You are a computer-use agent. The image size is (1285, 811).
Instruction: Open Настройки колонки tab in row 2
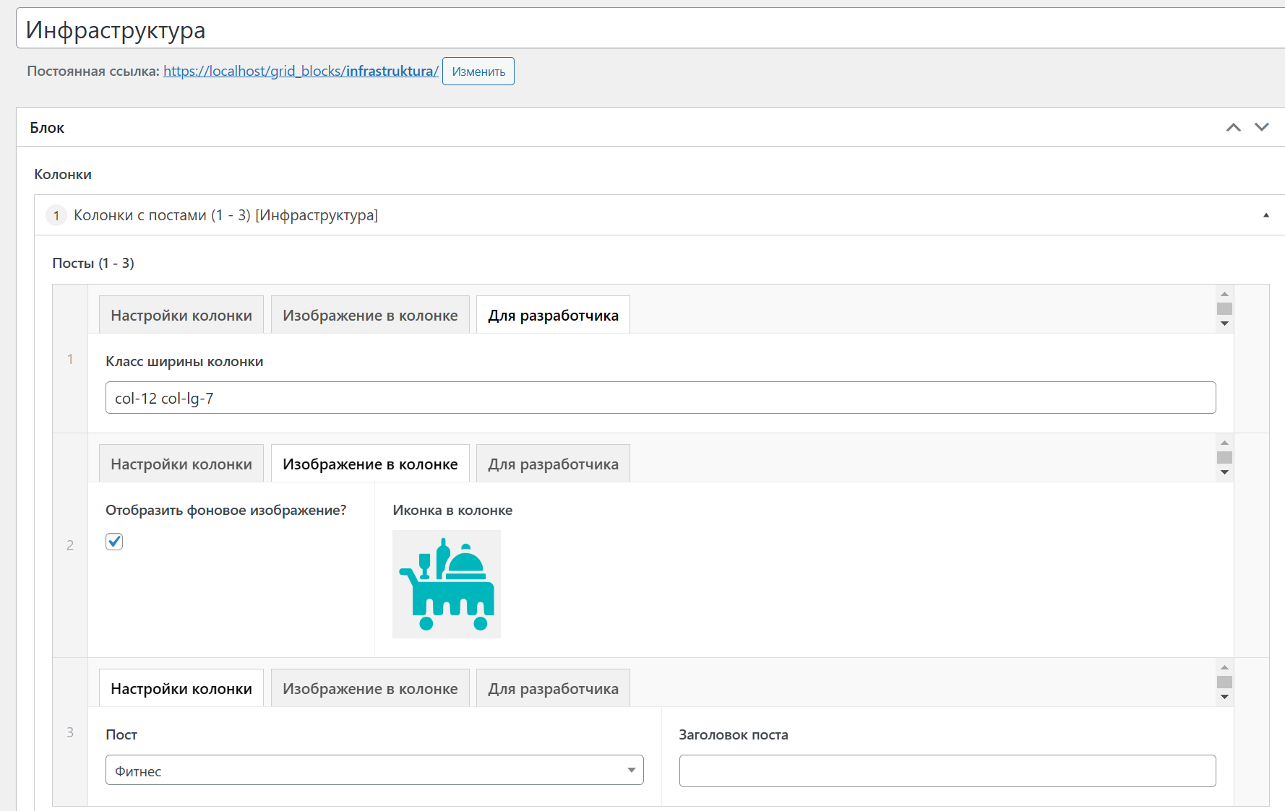pos(181,464)
